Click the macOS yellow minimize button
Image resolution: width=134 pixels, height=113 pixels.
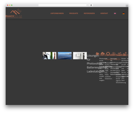point(10,5)
